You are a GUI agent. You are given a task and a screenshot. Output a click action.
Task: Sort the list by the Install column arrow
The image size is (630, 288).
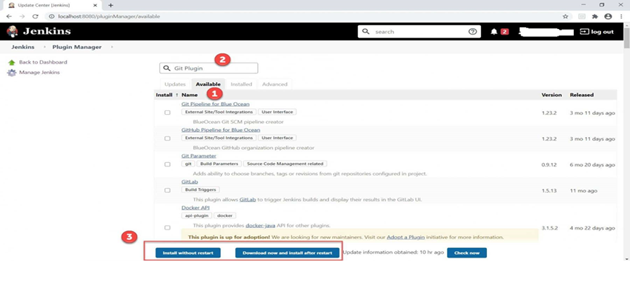tap(176, 95)
